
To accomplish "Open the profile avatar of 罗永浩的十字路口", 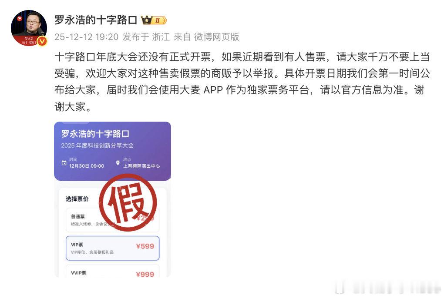I will [29, 28].
